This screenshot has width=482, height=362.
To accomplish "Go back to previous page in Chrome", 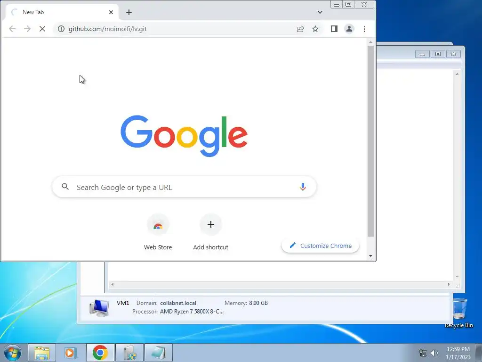I will (x=12, y=29).
